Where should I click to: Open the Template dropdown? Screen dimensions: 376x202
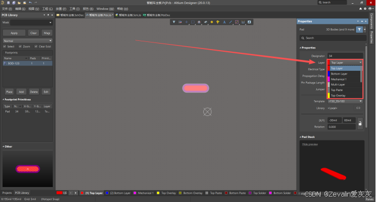coord(345,101)
